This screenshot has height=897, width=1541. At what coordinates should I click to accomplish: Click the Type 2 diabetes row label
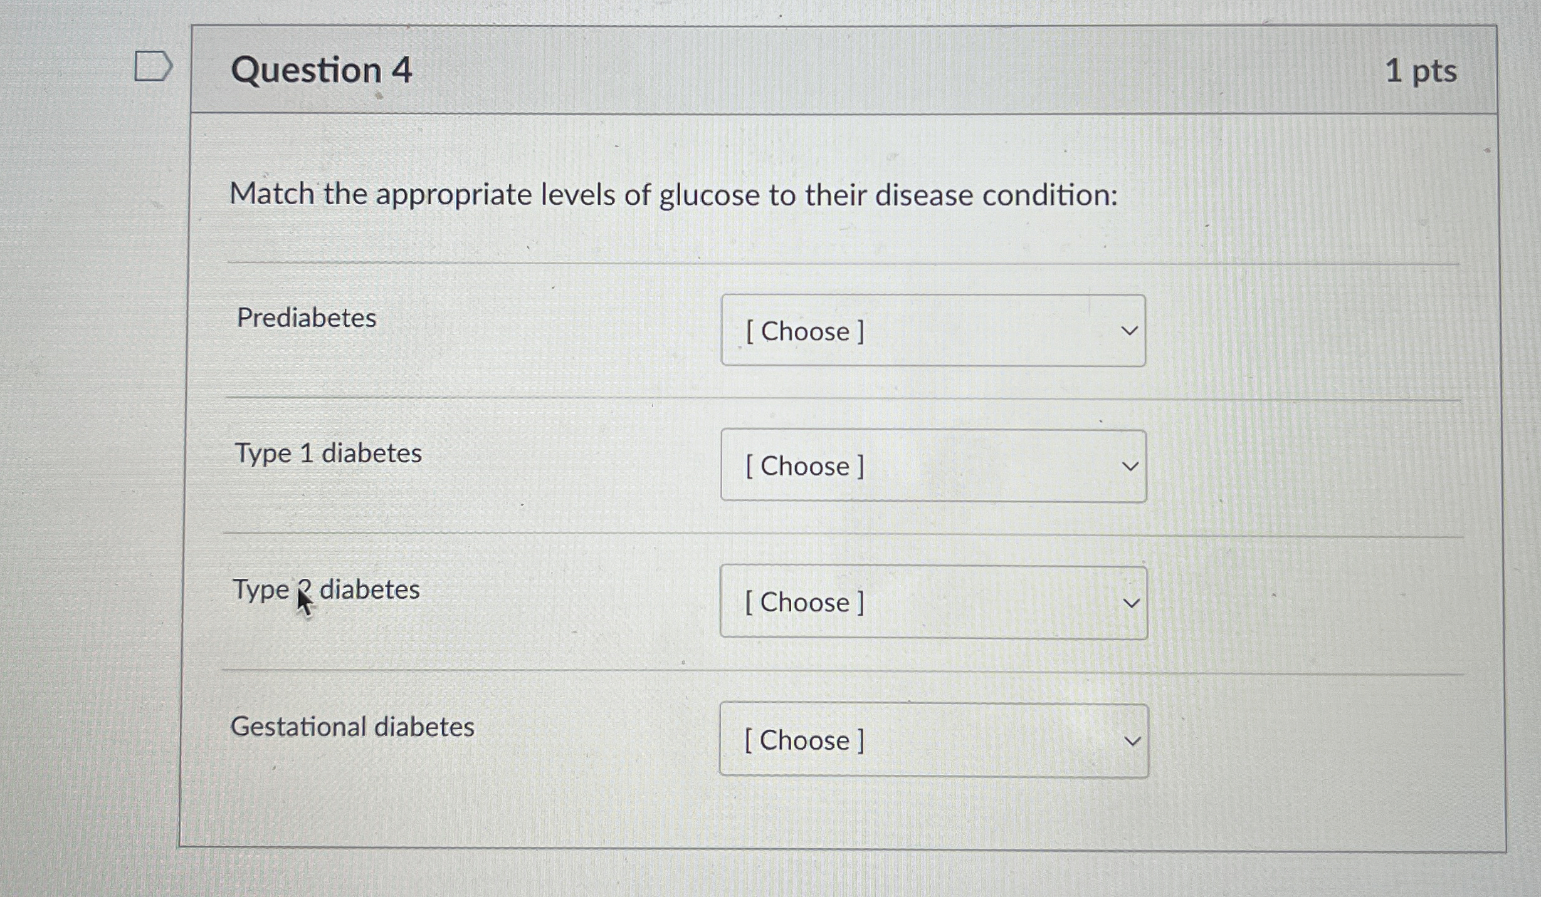327,589
